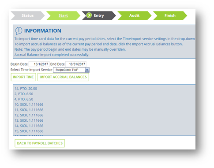The image size is (214, 168).
Task: Select the row '2, PTO, 6.50'
Action: (x=24, y=94)
